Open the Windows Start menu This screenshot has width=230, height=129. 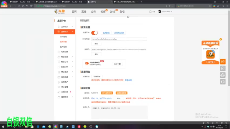coord(3,127)
